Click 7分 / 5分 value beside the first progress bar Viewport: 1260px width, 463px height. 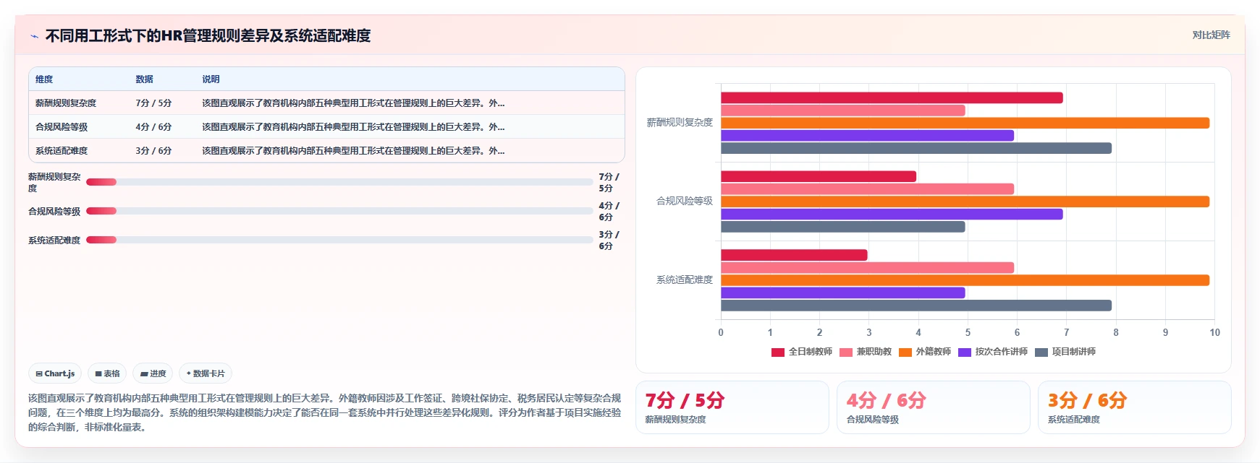pos(609,182)
